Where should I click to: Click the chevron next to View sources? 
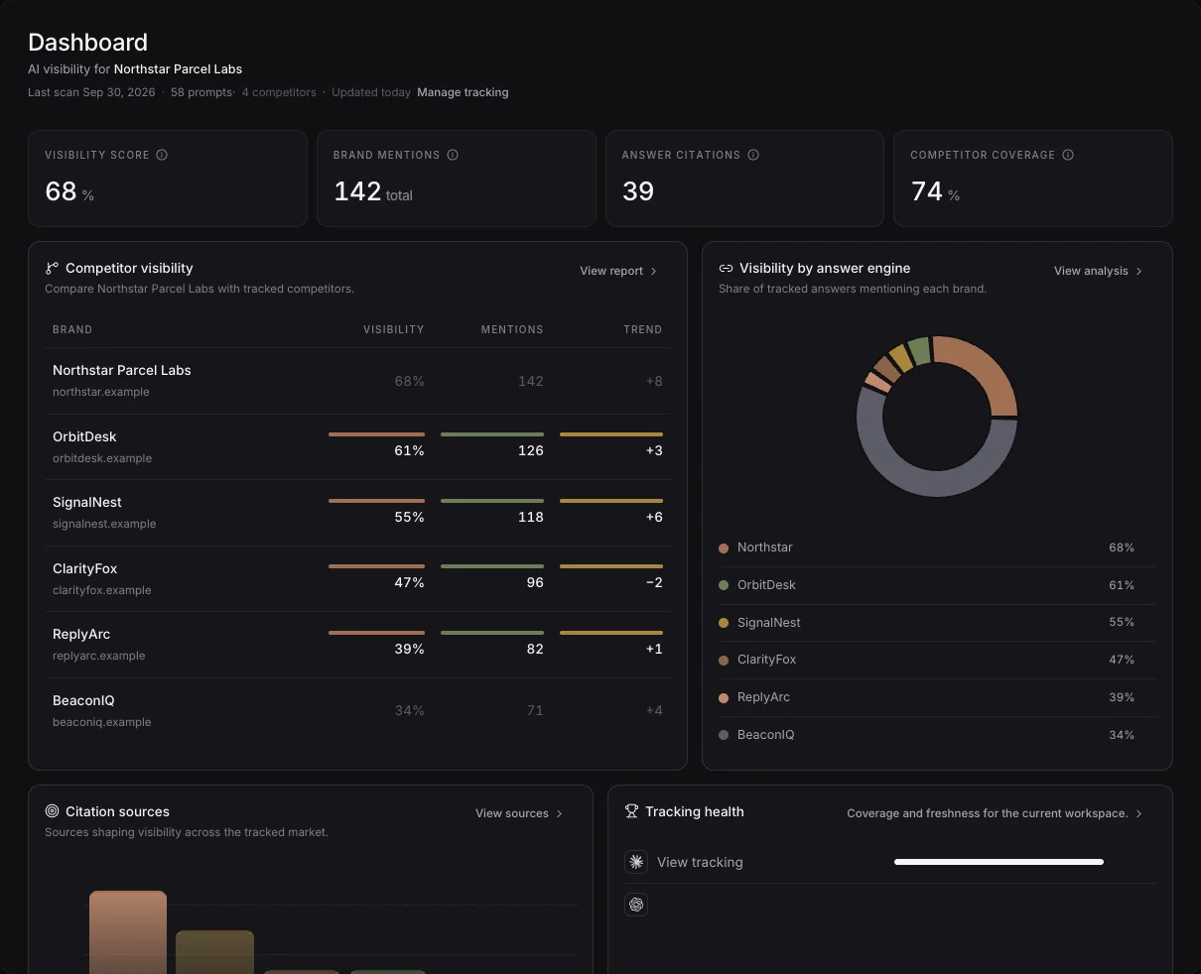[559, 813]
